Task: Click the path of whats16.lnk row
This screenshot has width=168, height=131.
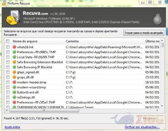Action: click(x=104, y=47)
